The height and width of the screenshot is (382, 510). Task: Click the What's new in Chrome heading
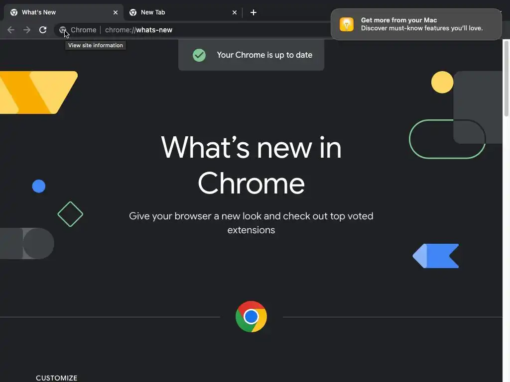tap(251, 165)
